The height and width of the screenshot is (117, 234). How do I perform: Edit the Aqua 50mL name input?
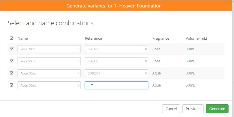[47, 85]
